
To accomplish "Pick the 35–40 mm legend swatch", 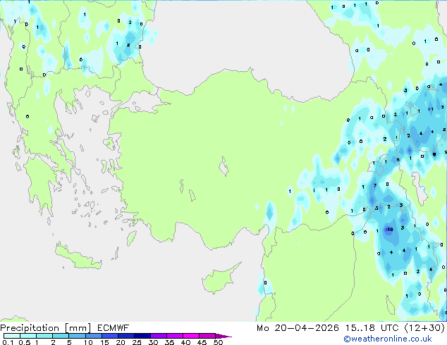I will pyautogui.click(x=174, y=336).
